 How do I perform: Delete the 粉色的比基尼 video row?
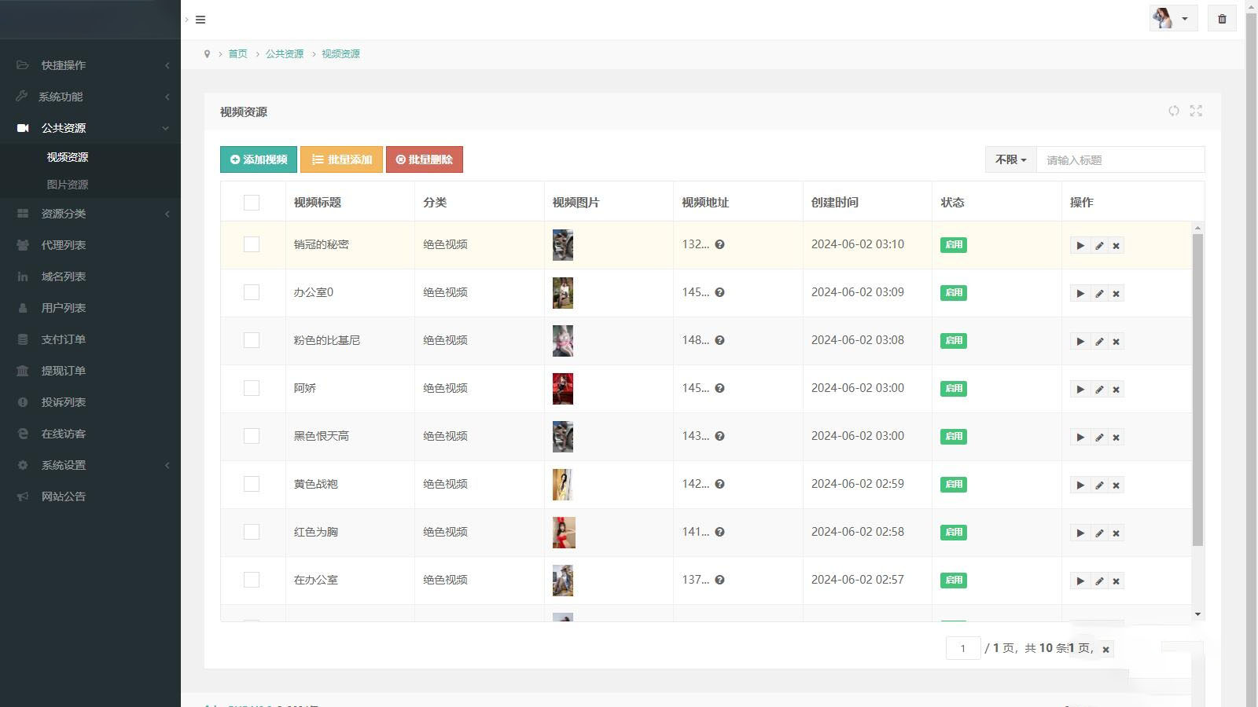pos(1116,342)
